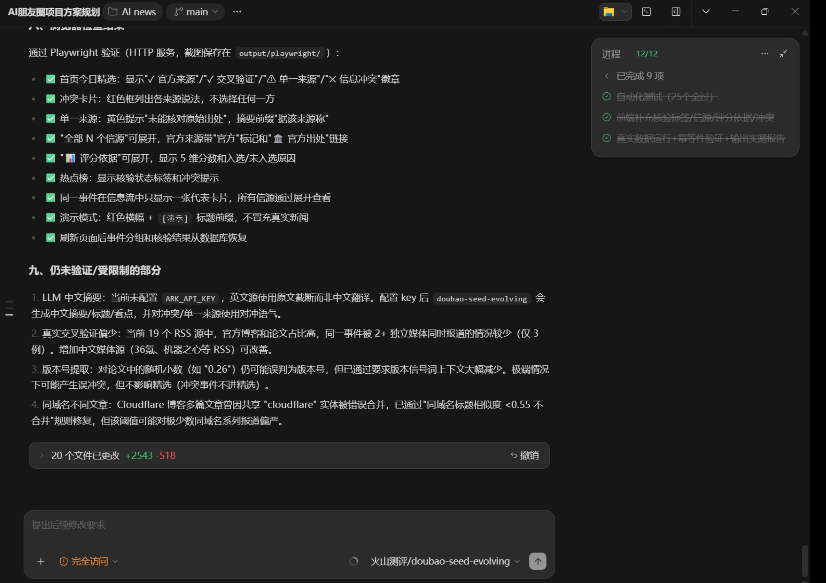The image size is (826, 583).
Task: Open the terminal panel icon
Action: coord(647,12)
